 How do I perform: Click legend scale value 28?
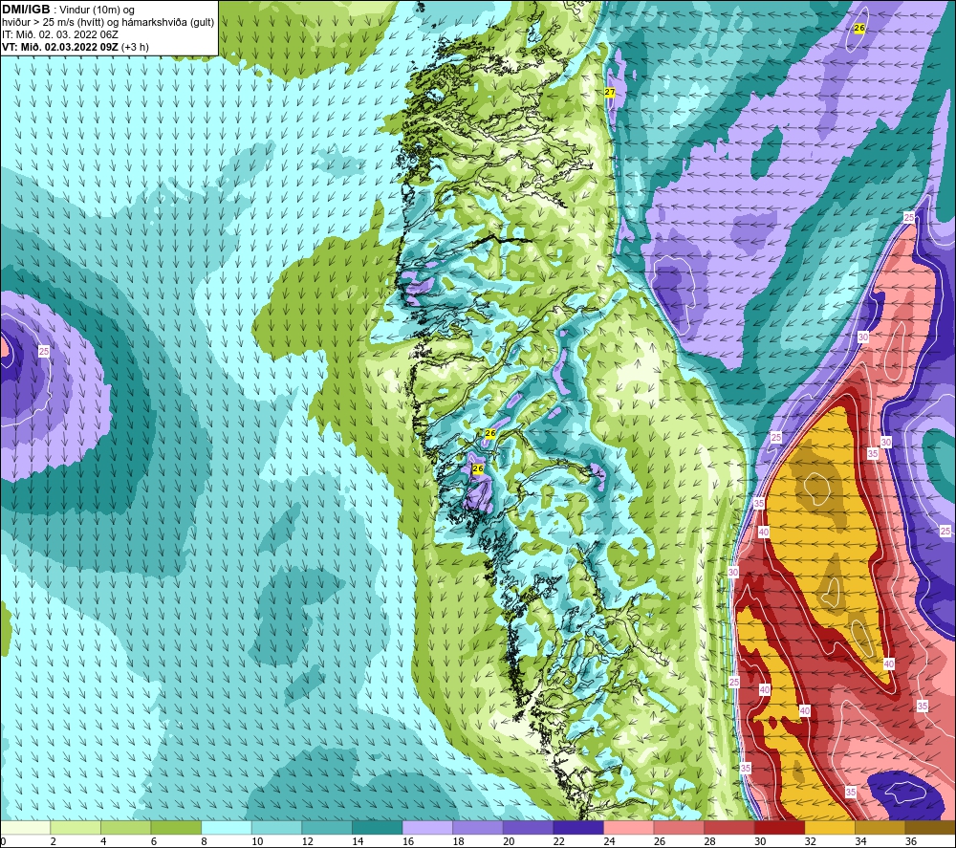pos(710,841)
